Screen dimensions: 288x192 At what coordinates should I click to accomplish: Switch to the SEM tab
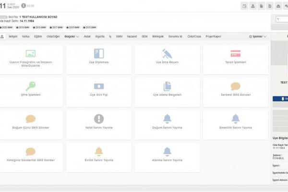coord(144,36)
